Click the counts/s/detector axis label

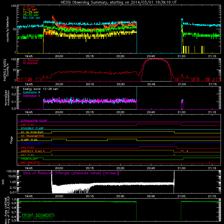[8, 29]
